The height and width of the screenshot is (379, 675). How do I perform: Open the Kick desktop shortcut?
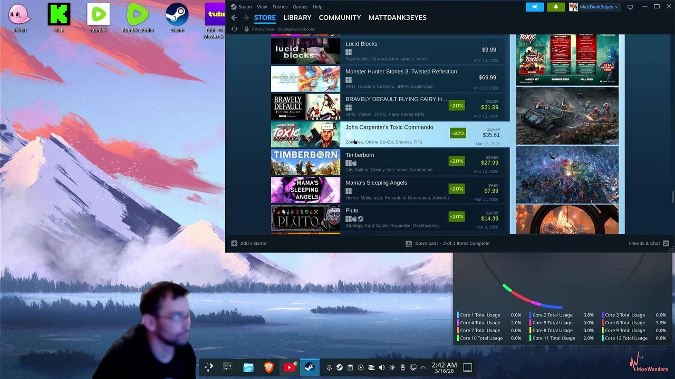click(x=59, y=18)
